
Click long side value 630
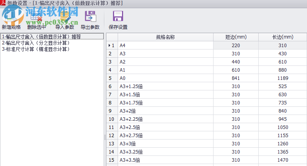point(283,95)
